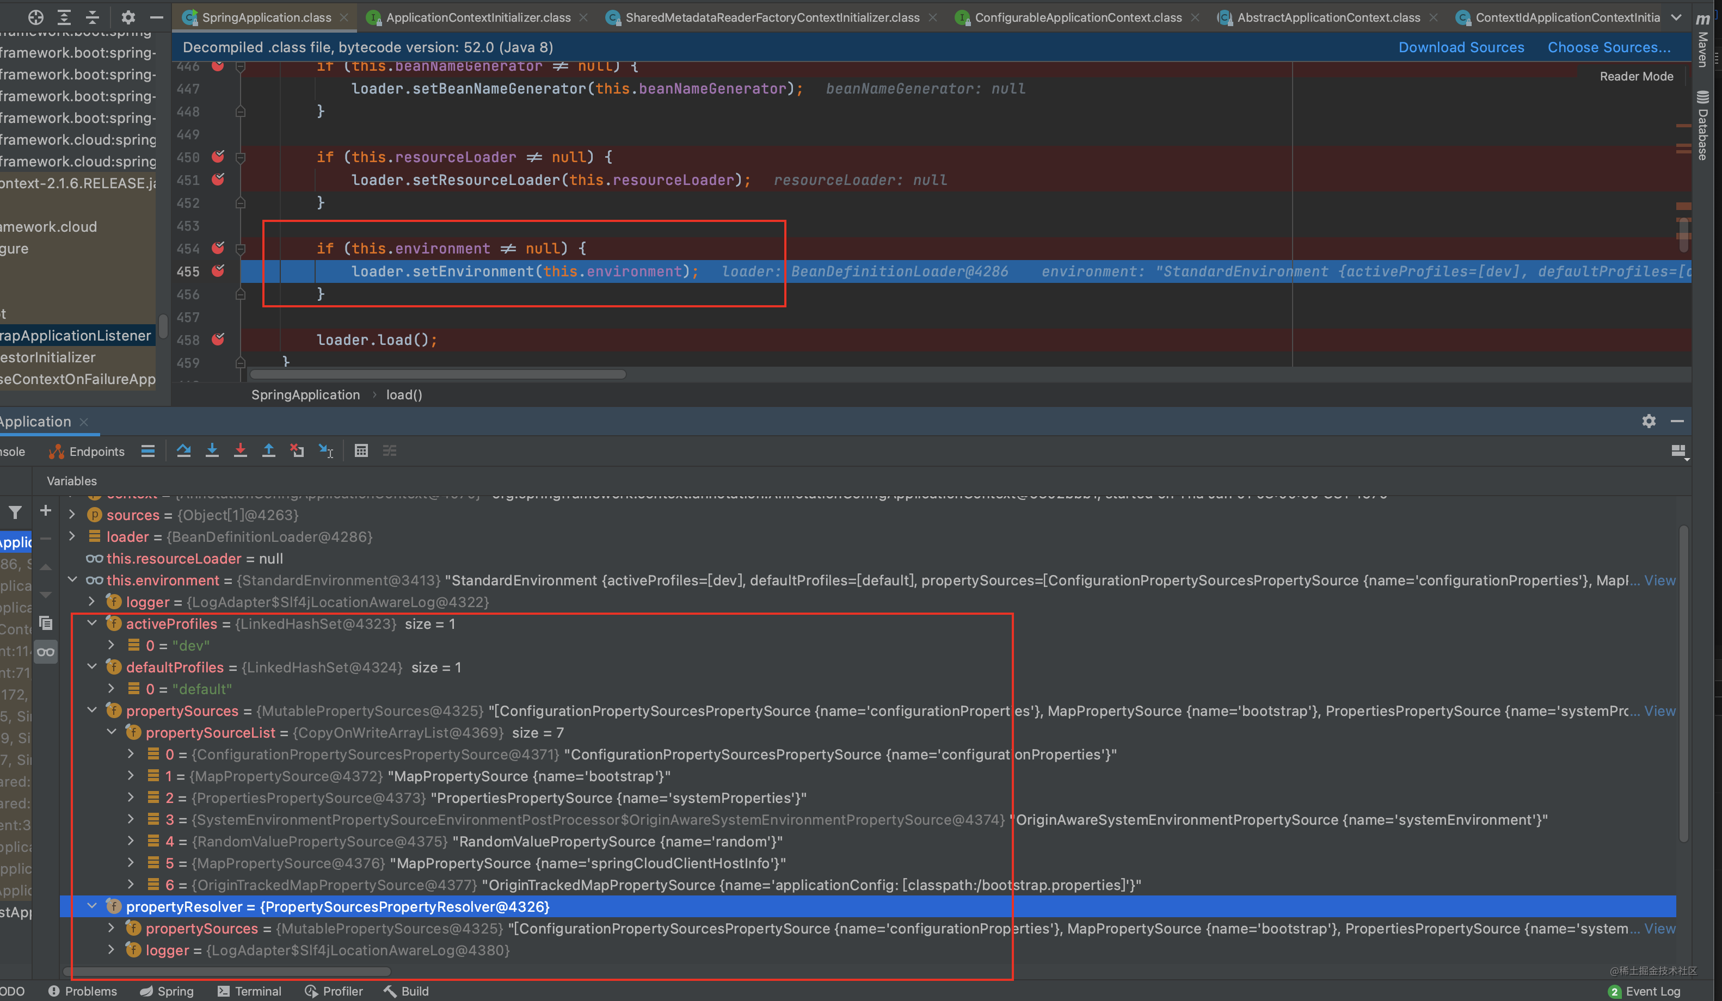
Task: Toggle Reader Mode in editor
Action: pyautogui.click(x=1636, y=77)
